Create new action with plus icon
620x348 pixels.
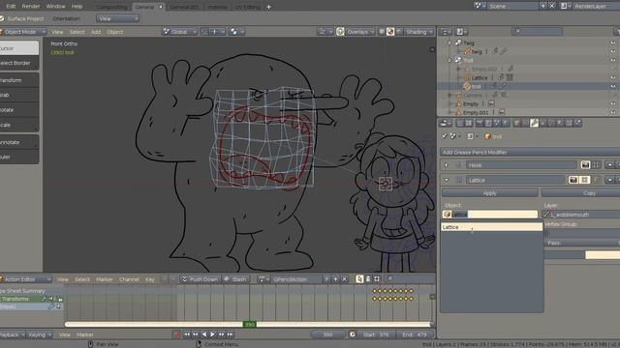[x=336, y=279]
